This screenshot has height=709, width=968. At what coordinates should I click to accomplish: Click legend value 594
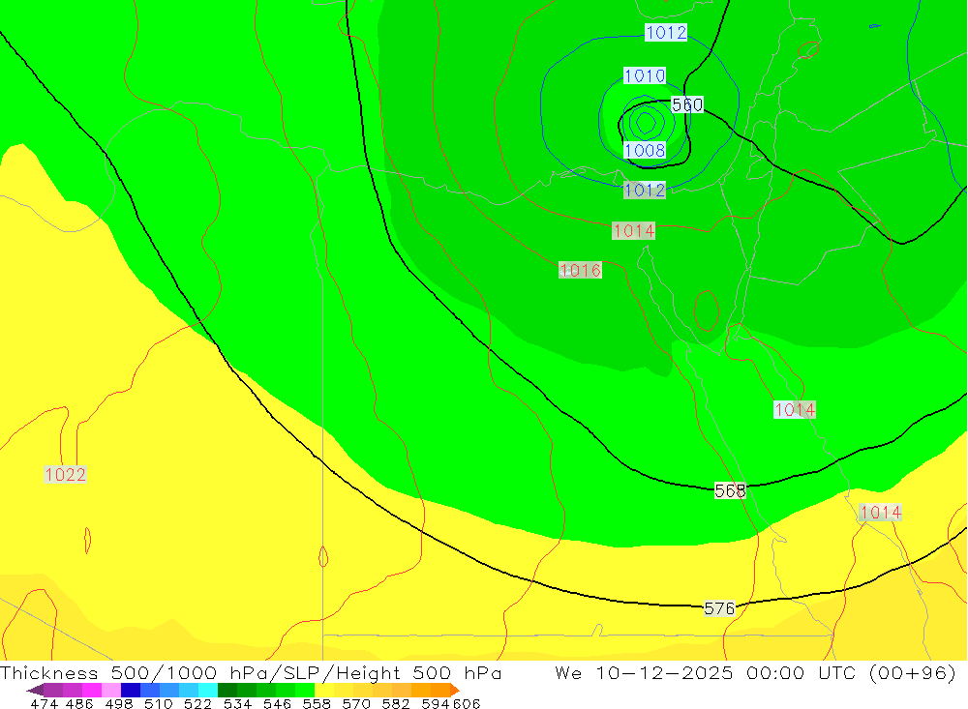pos(436,703)
